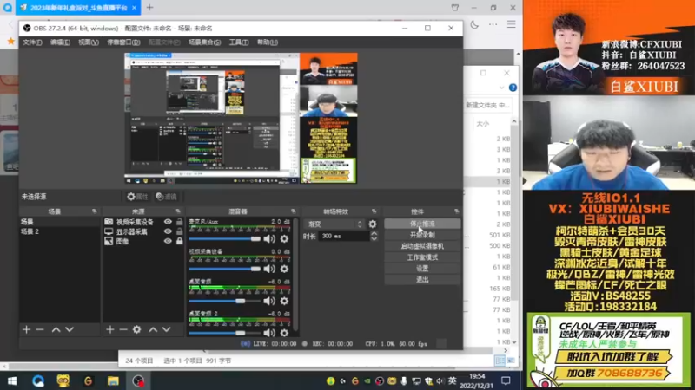Hide the 显示器采集 source via eye icon

168,231
